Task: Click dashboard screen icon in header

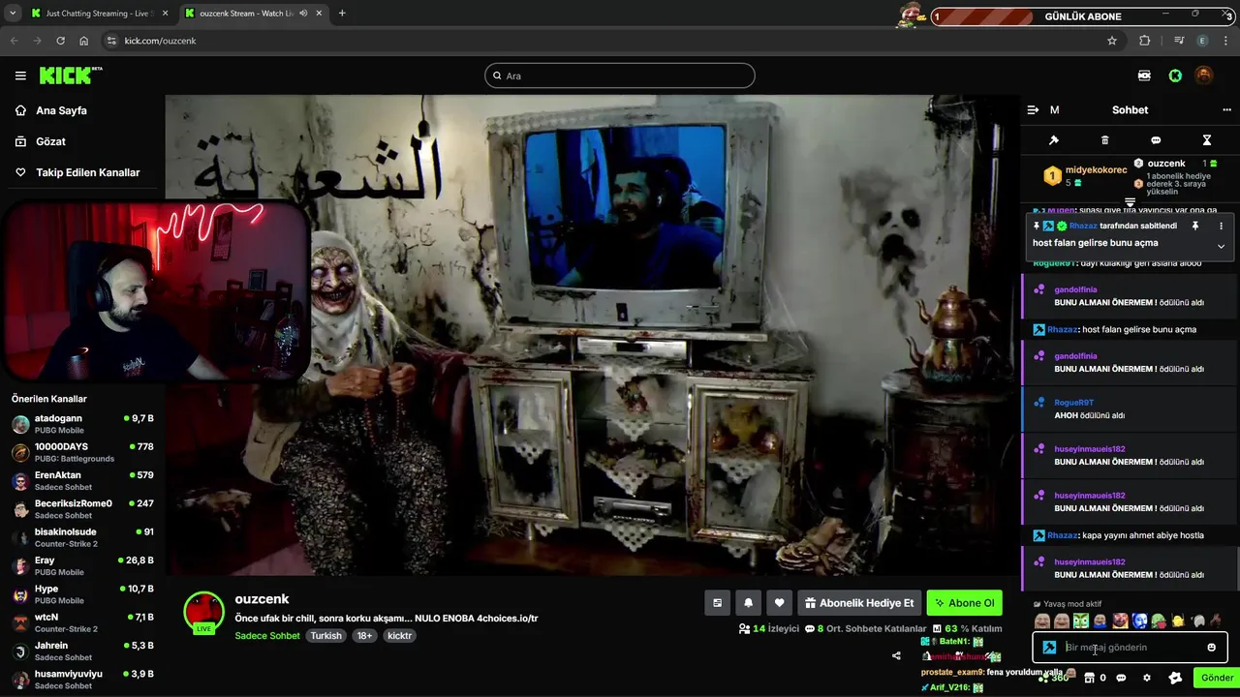Action: click(1144, 76)
